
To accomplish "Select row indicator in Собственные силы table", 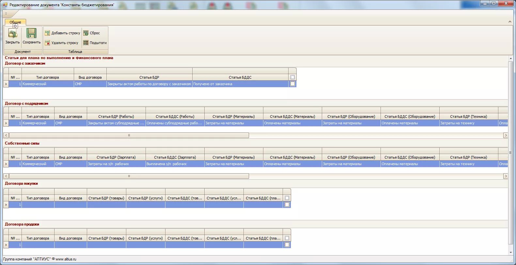I will click(6, 164).
